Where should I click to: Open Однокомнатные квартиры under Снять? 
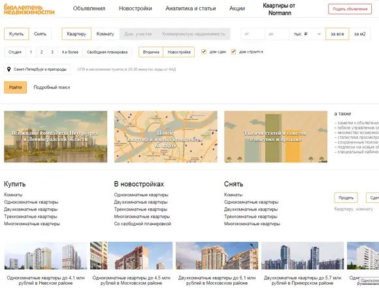(251, 202)
